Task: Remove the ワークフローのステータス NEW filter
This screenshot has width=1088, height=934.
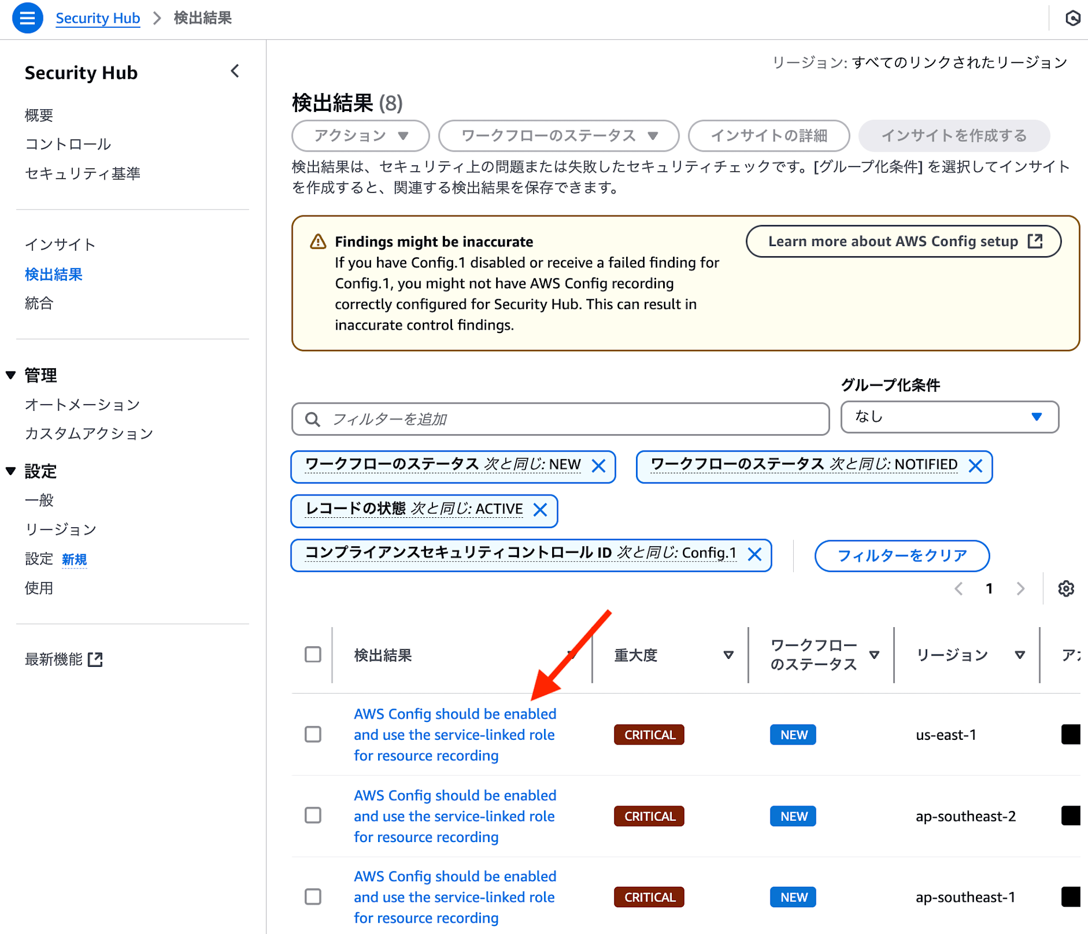Action: coord(599,466)
